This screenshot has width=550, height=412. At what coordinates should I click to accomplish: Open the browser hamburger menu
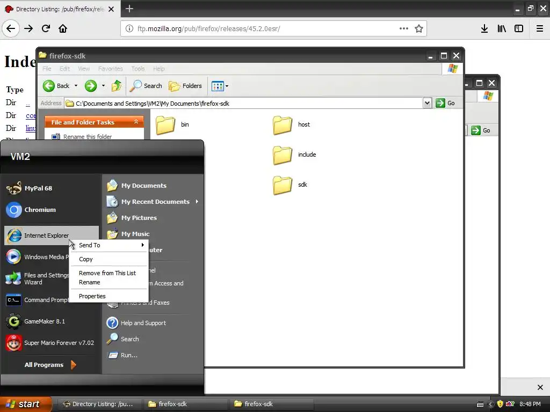pyautogui.click(x=540, y=28)
